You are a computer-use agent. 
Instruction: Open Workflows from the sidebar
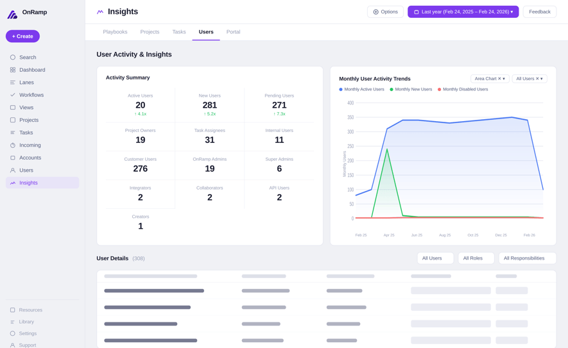(42, 95)
